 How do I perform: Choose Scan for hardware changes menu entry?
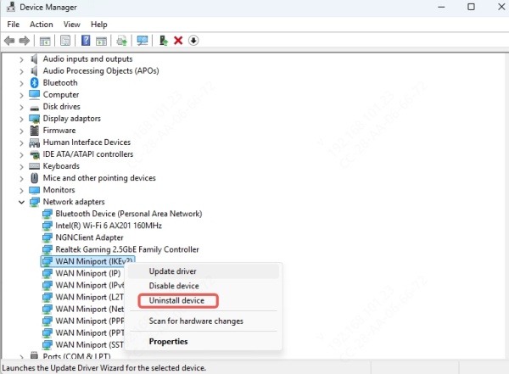[x=204, y=321]
